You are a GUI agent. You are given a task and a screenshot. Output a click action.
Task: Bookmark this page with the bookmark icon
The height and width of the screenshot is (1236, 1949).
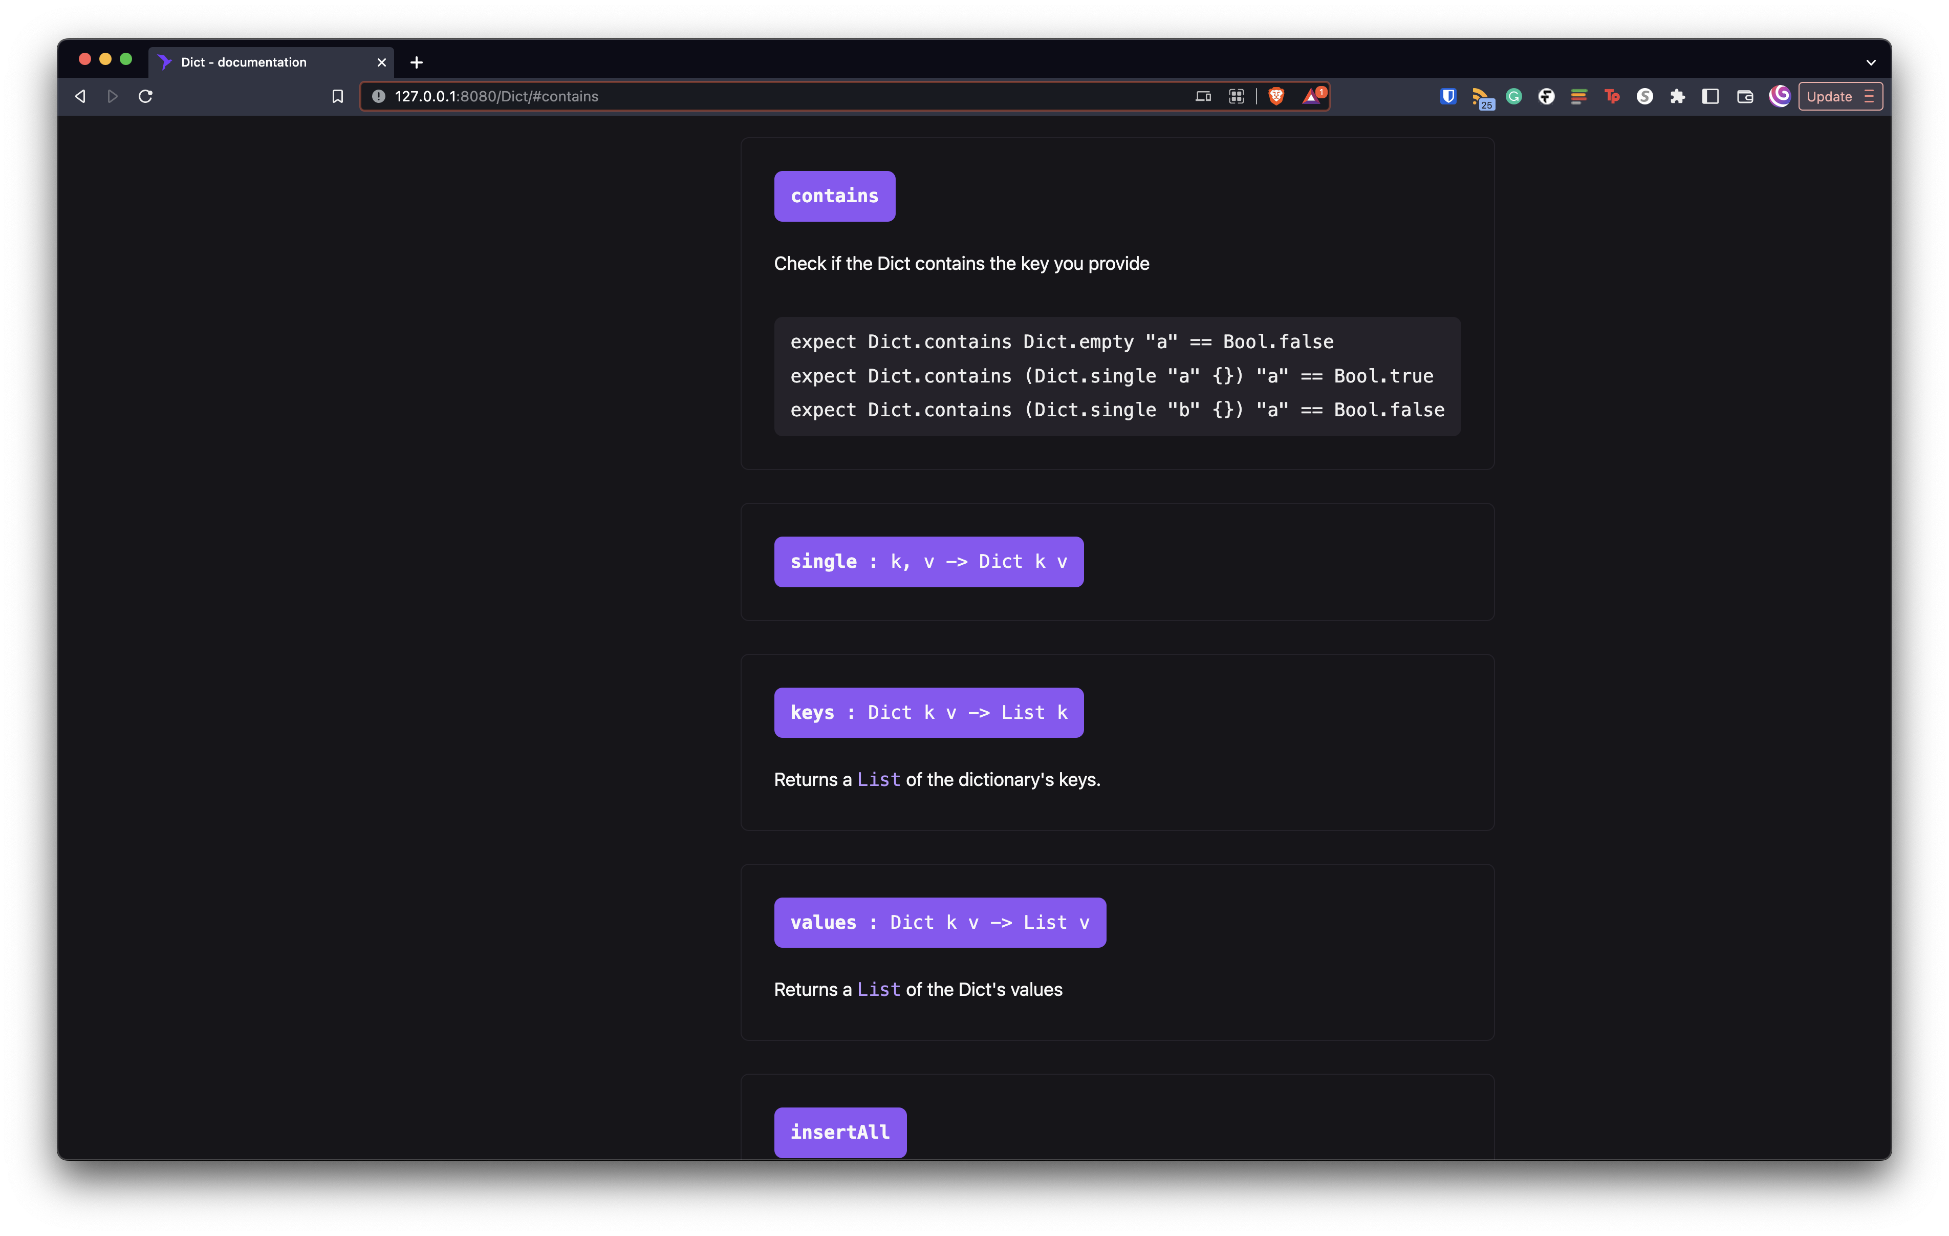pyautogui.click(x=337, y=96)
